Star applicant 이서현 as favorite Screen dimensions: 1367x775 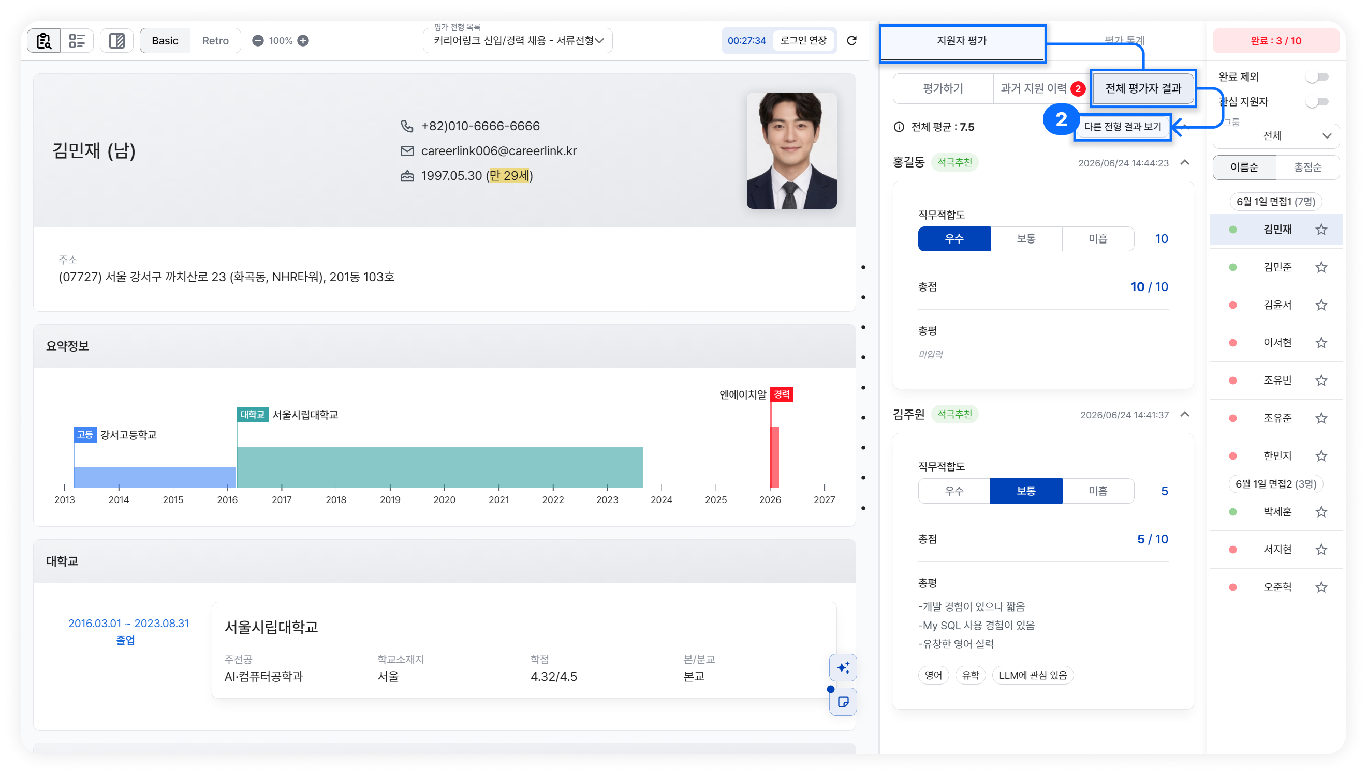coord(1321,343)
